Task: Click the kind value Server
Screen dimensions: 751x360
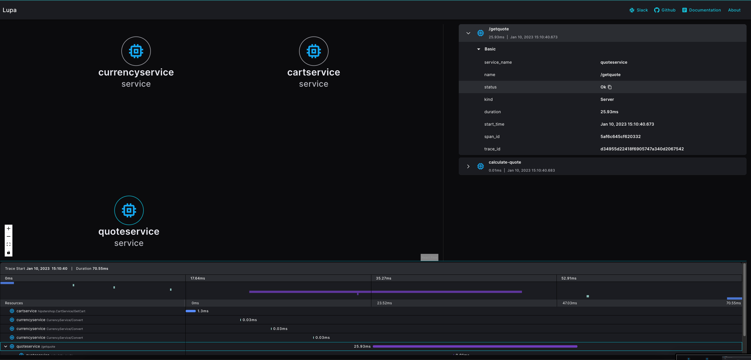Action: [x=607, y=99]
